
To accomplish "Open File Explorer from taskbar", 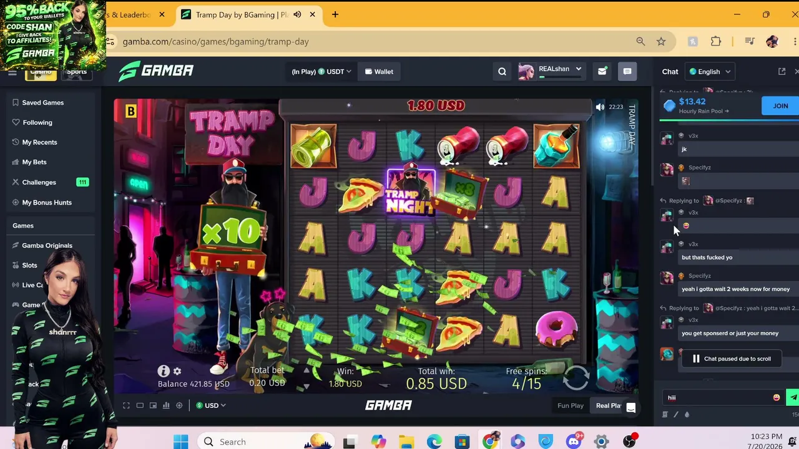I will tap(406, 442).
